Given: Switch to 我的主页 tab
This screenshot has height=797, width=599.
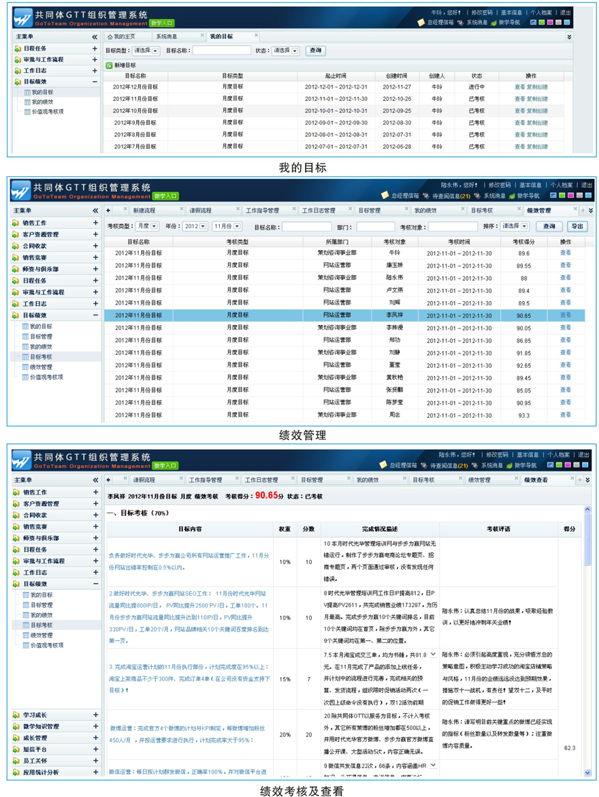Looking at the screenshot, I should (124, 37).
